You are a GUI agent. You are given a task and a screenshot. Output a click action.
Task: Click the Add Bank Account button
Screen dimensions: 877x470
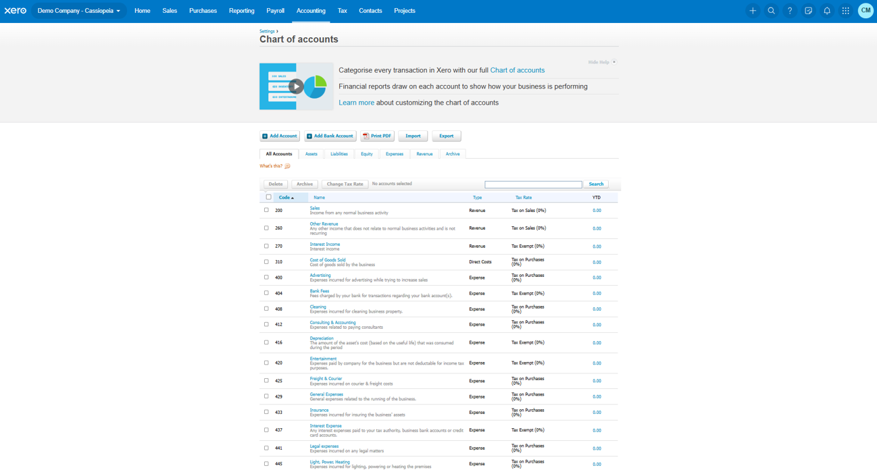pos(330,136)
